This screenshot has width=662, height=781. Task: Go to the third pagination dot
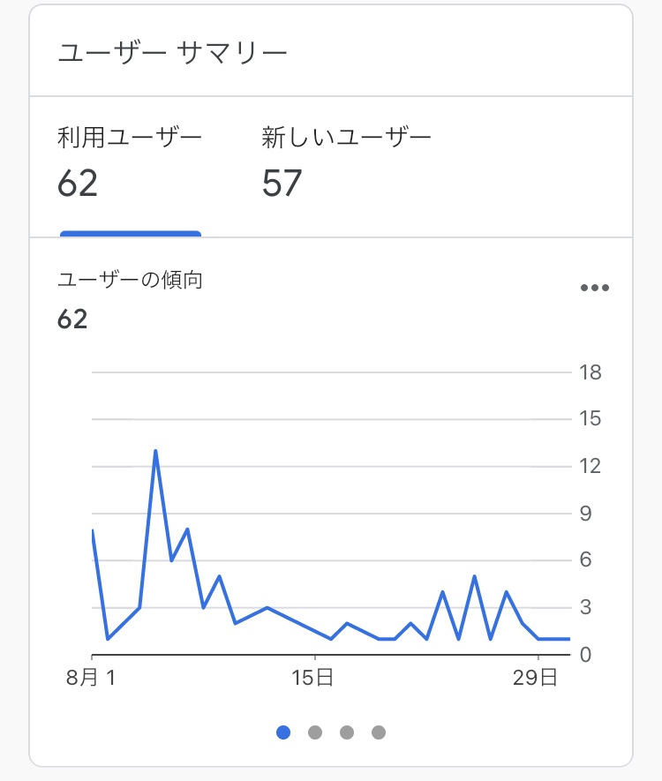pyautogui.click(x=347, y=732)
